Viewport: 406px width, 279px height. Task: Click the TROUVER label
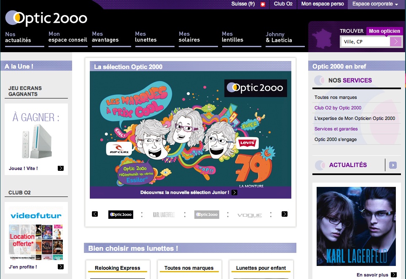pos(352,31)
